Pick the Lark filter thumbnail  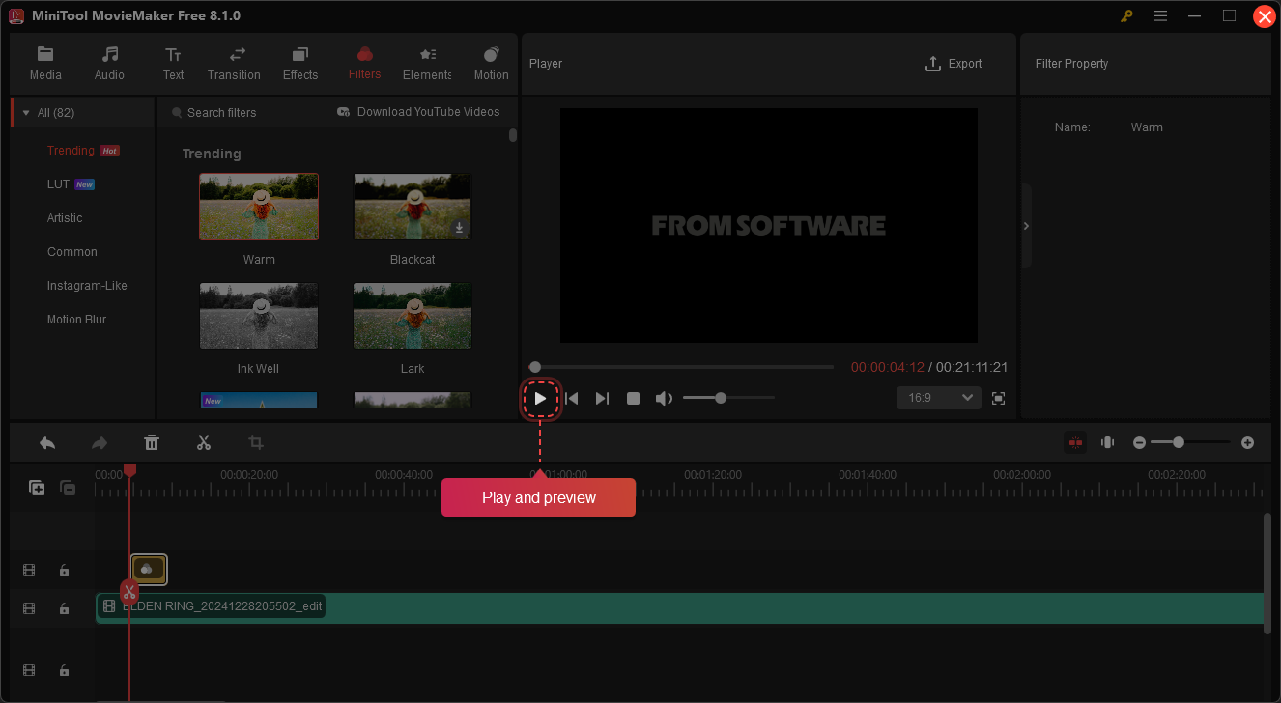[413, 316]
